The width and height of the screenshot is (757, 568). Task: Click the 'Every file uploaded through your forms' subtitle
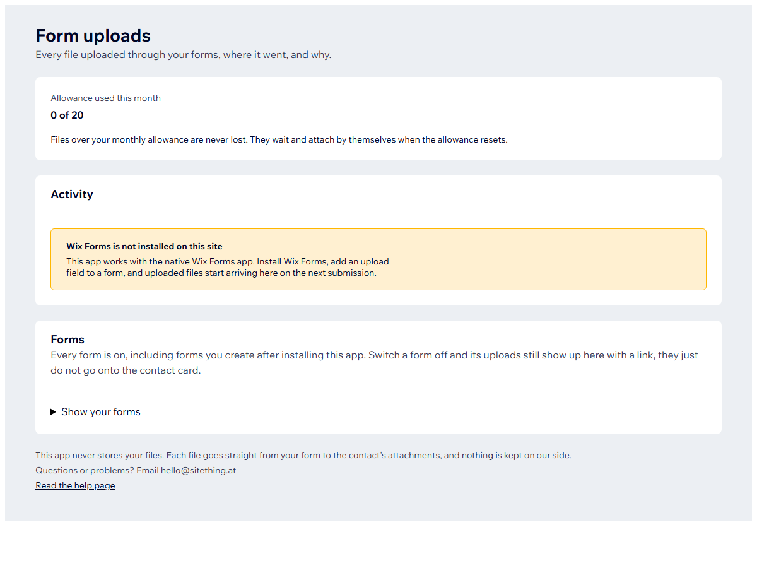click(x=183, y=55)
